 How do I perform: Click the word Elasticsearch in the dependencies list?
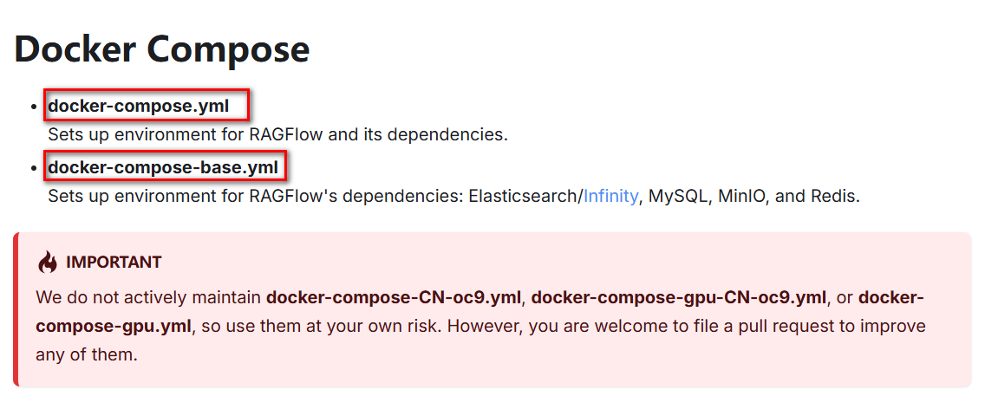coord(524,197)
